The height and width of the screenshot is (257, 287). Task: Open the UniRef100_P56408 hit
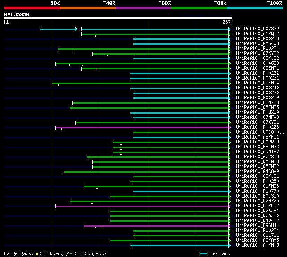pyautogui.click(x=257, y=44)
